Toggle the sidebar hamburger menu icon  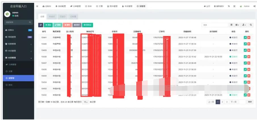(x=37, y=6)
